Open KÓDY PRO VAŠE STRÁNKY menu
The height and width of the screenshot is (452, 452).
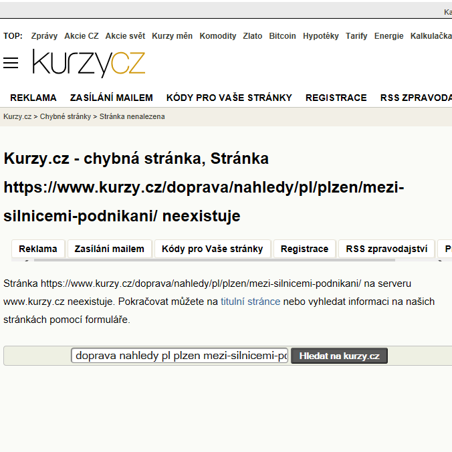pos(229,98)
